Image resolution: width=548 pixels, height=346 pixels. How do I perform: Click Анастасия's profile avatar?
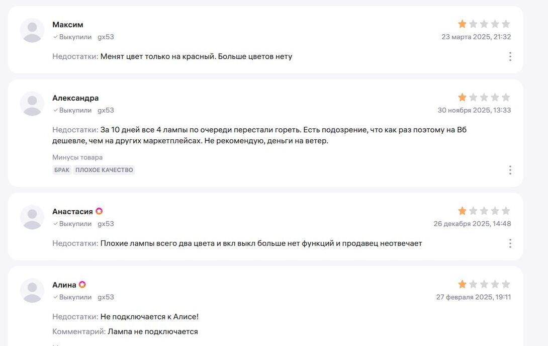(x=32, y=217)
